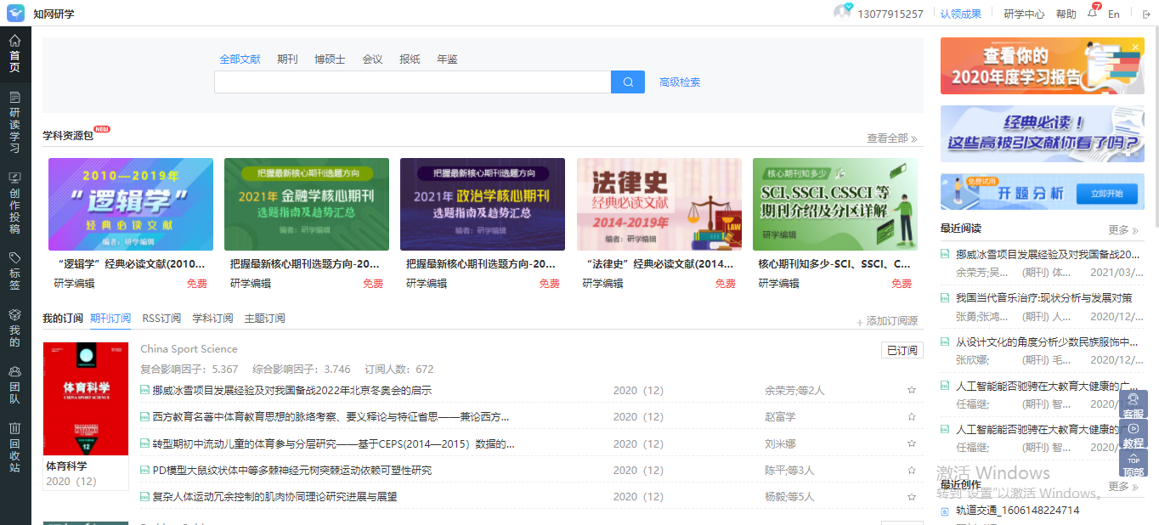
Task: Select the 会议 search tab
Action: [373, 59]
